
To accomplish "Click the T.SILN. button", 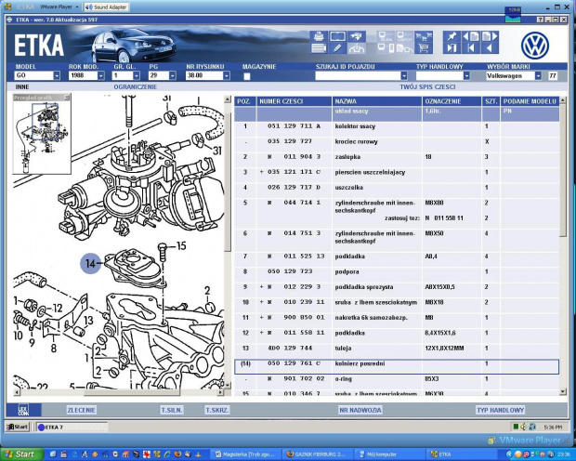I will [172, 410].
